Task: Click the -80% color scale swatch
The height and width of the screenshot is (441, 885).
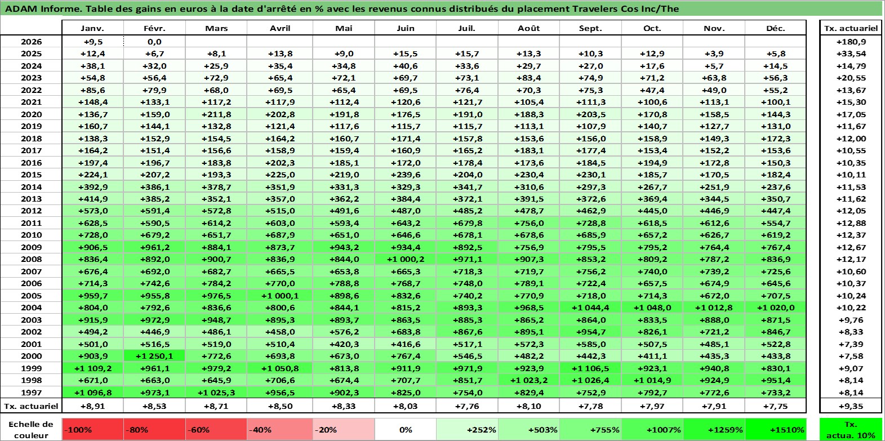Action: point(154,429)
